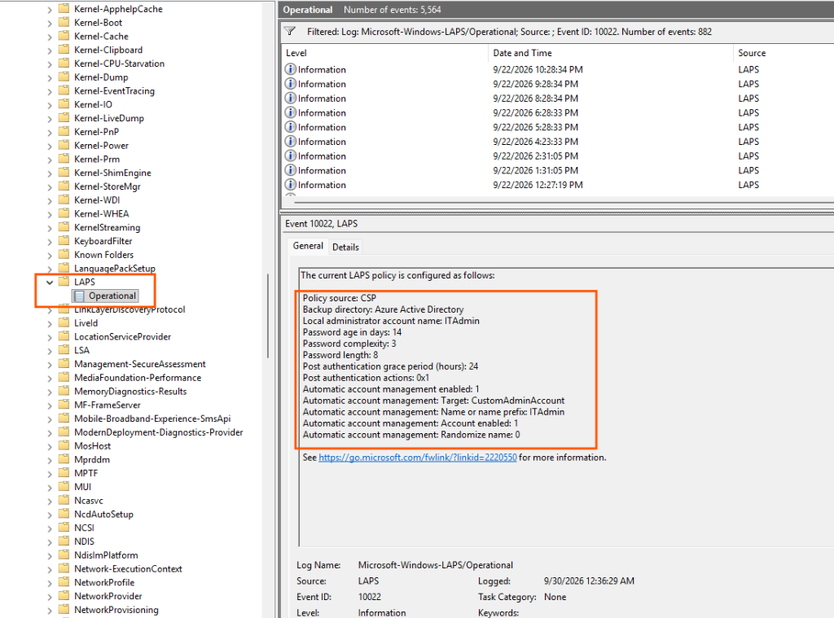Screen dimensions: 834x618
Task: Click the Operational log icon under LAPS
Action: click(x=79, y=296)
